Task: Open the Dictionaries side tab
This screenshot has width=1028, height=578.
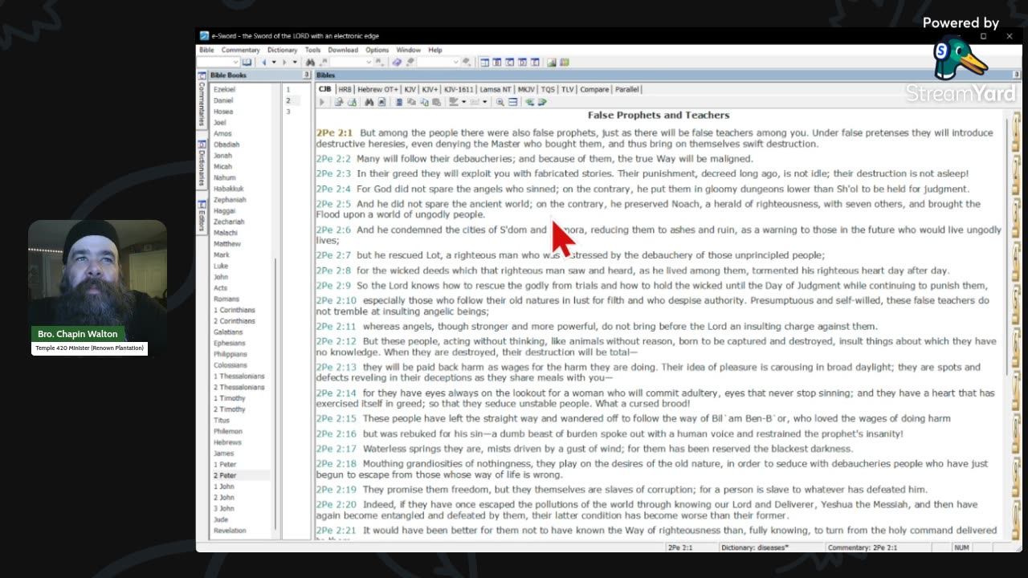Action: click(202, 163)
